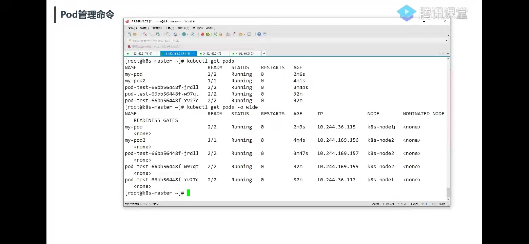Open dropdown arrow beside the folder icon
This screenshot has height=244, width=529.
click(x=138, y=34)
